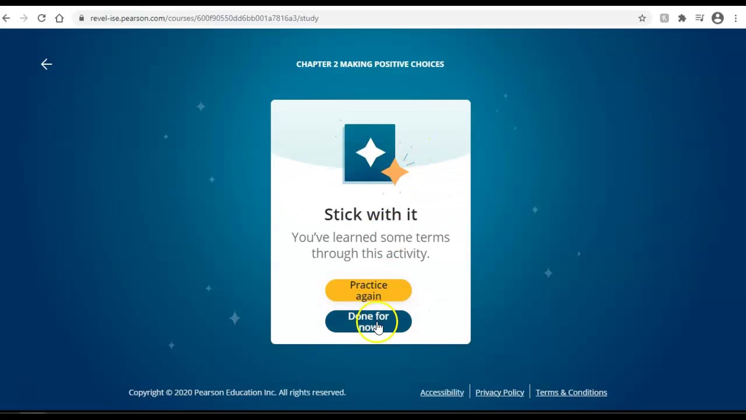Open the extensions puzzle piece menu
746x420 pixels.
[x=682, y=18]
